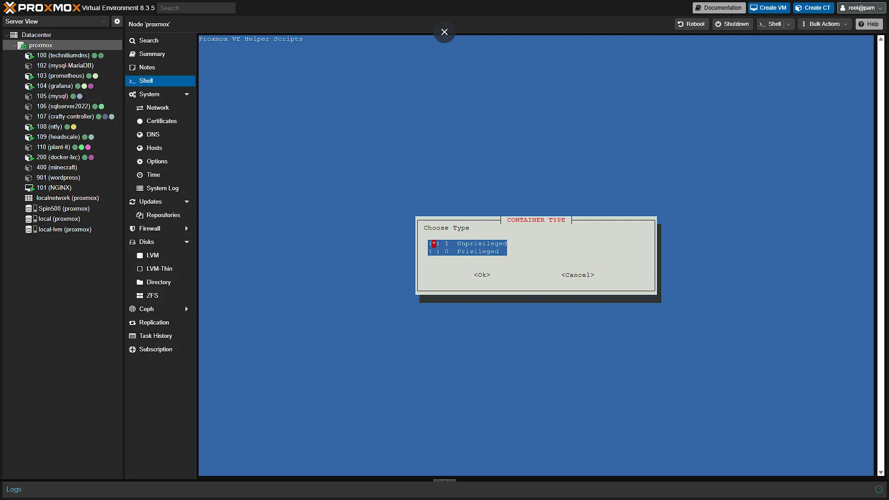Click the Help button
Image resolution: width=889 pixels, height=500 pixels.
coord(869,24)
